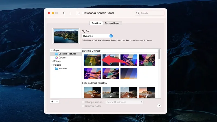Click the wallpaper list vertical scrollbar
The image size is (217, 122).
coord(159,54)
